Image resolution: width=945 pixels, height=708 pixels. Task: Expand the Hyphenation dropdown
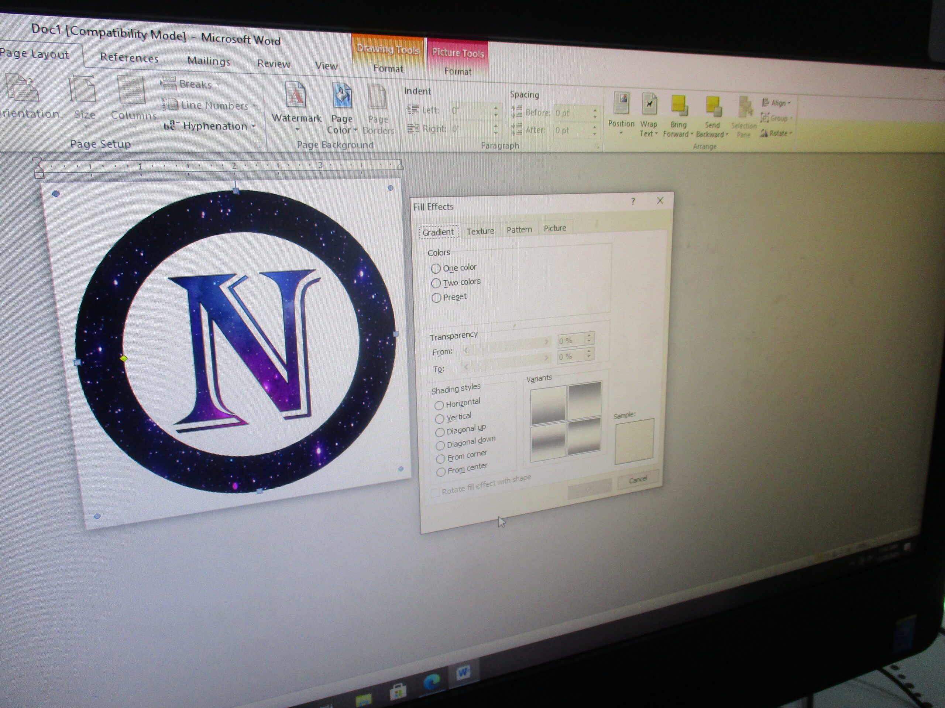[x=253, y=126]
